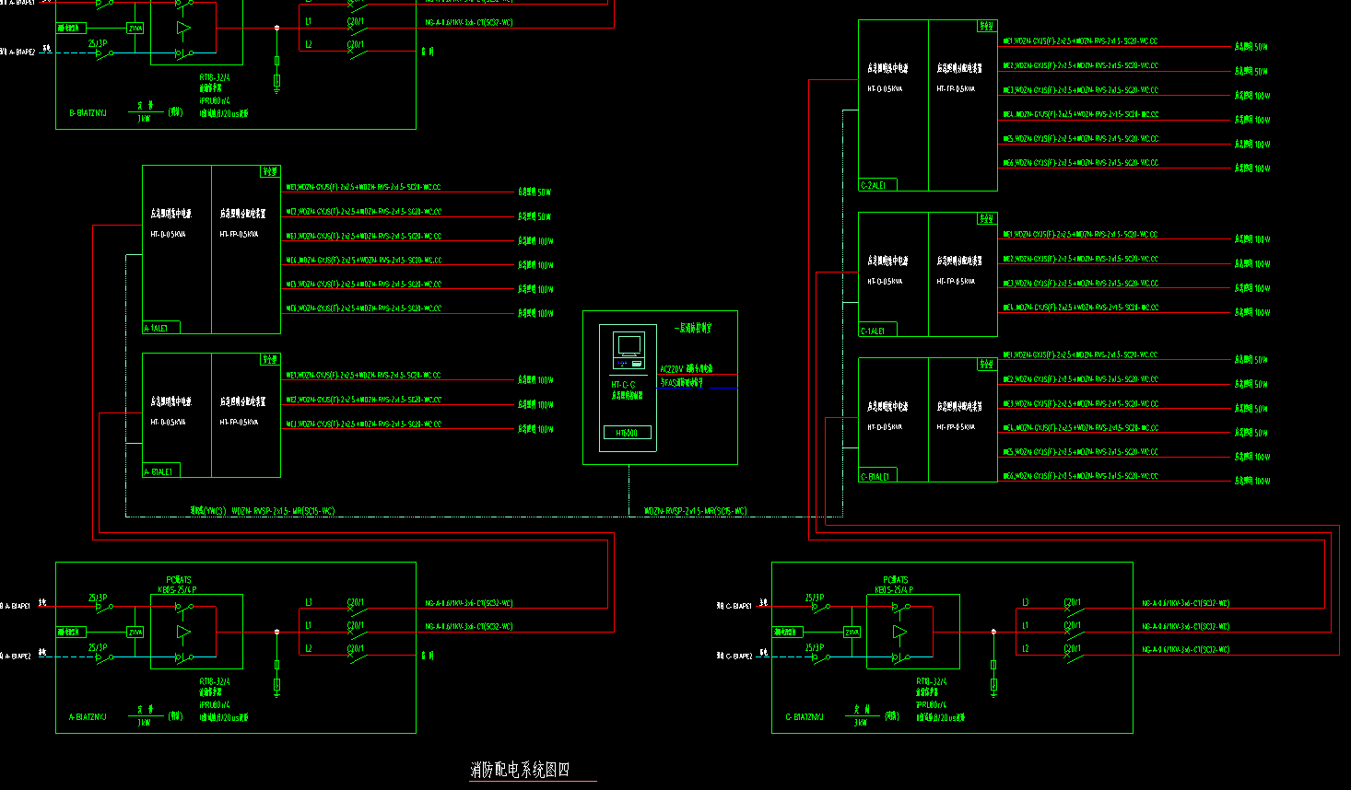Select RT18-32/4 fuse label in A-B1ATZNYJ box
The height and width of the screenshot is (790, 1351).
(x=214, y=682)
